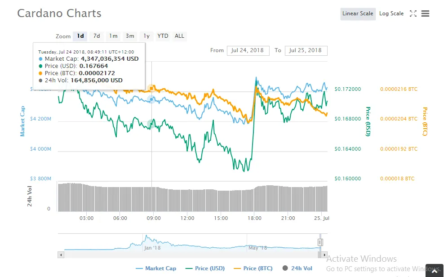This screenshot has height=277, width=448.
Task: Click the $4 000M market cap label
Action: [40, 149]
